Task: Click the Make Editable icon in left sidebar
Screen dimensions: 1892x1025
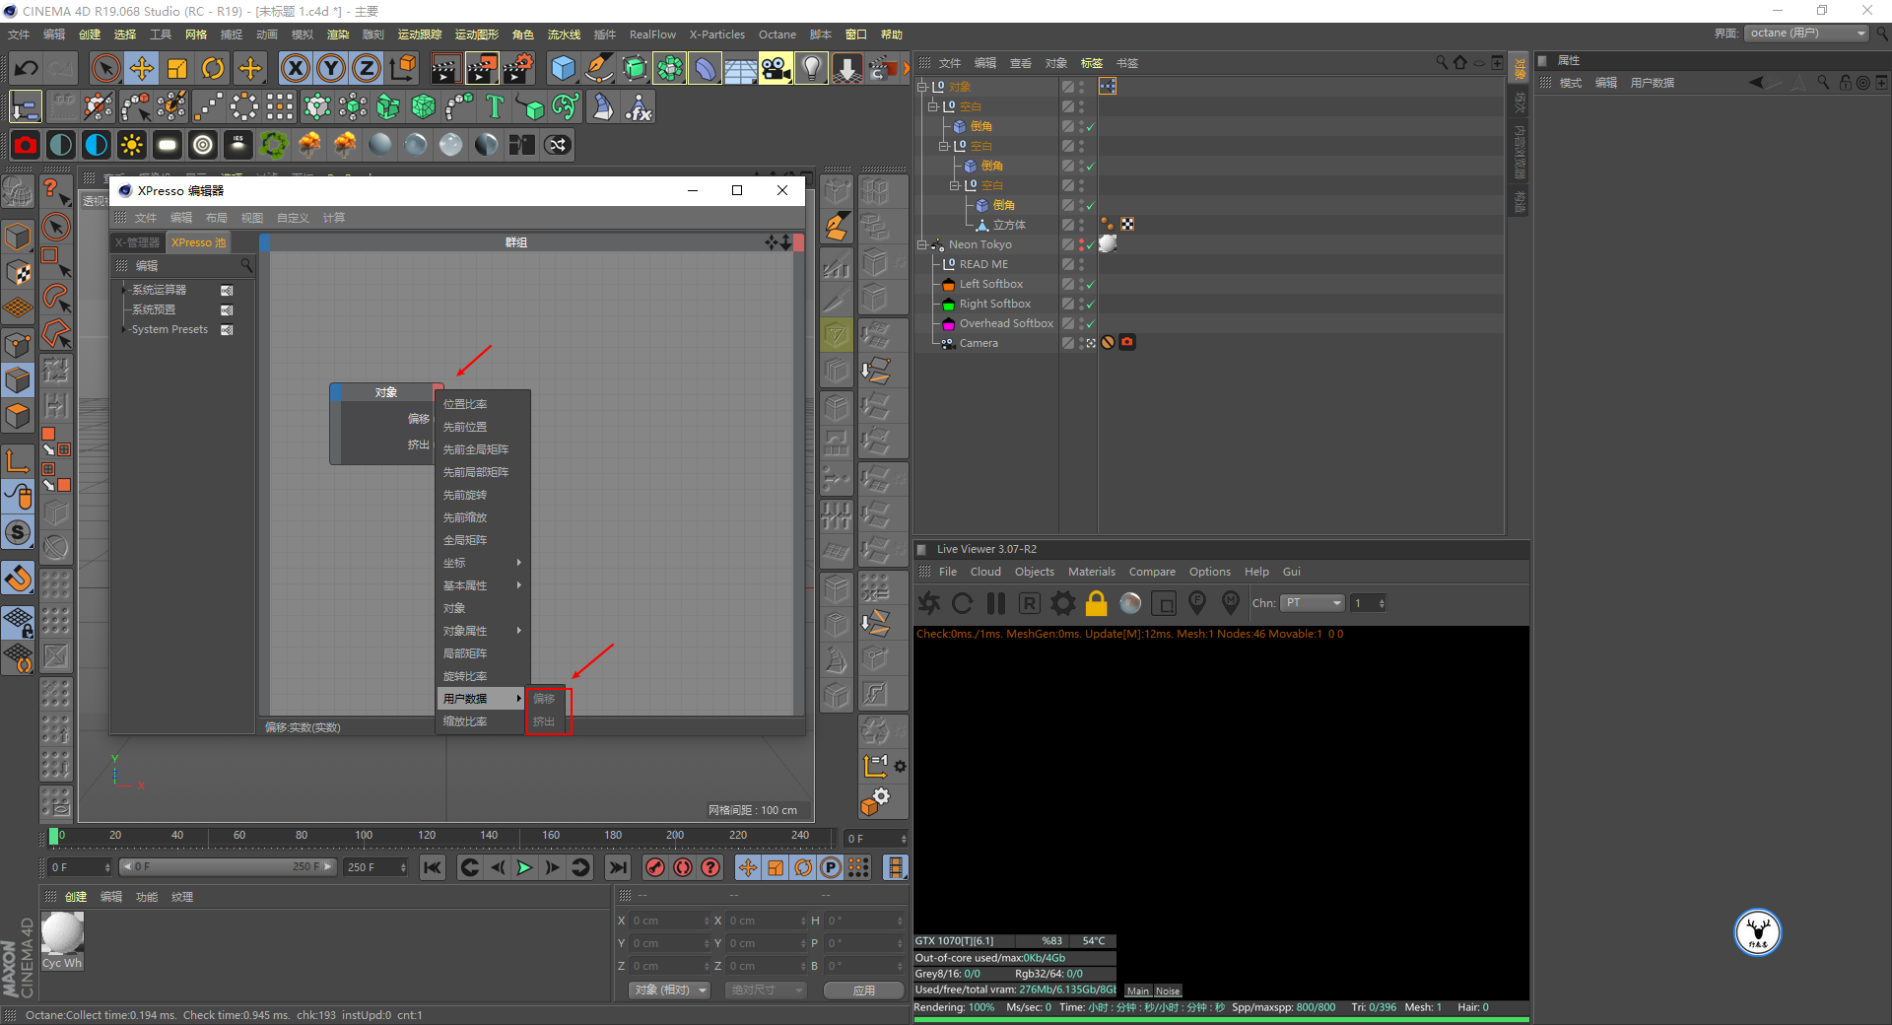Action: click(18, 191)
